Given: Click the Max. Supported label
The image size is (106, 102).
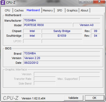Looking at the screenshot, I should tap(67, 79).
